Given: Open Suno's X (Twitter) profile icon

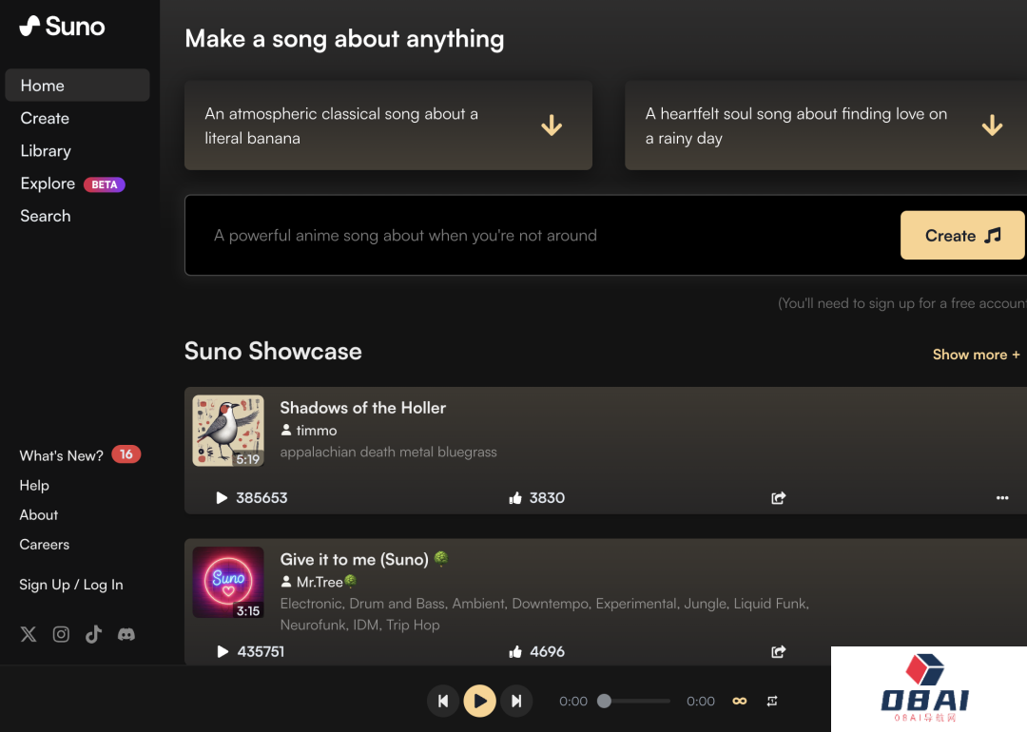Looking at the screenshot, I should tap(29, 634).
